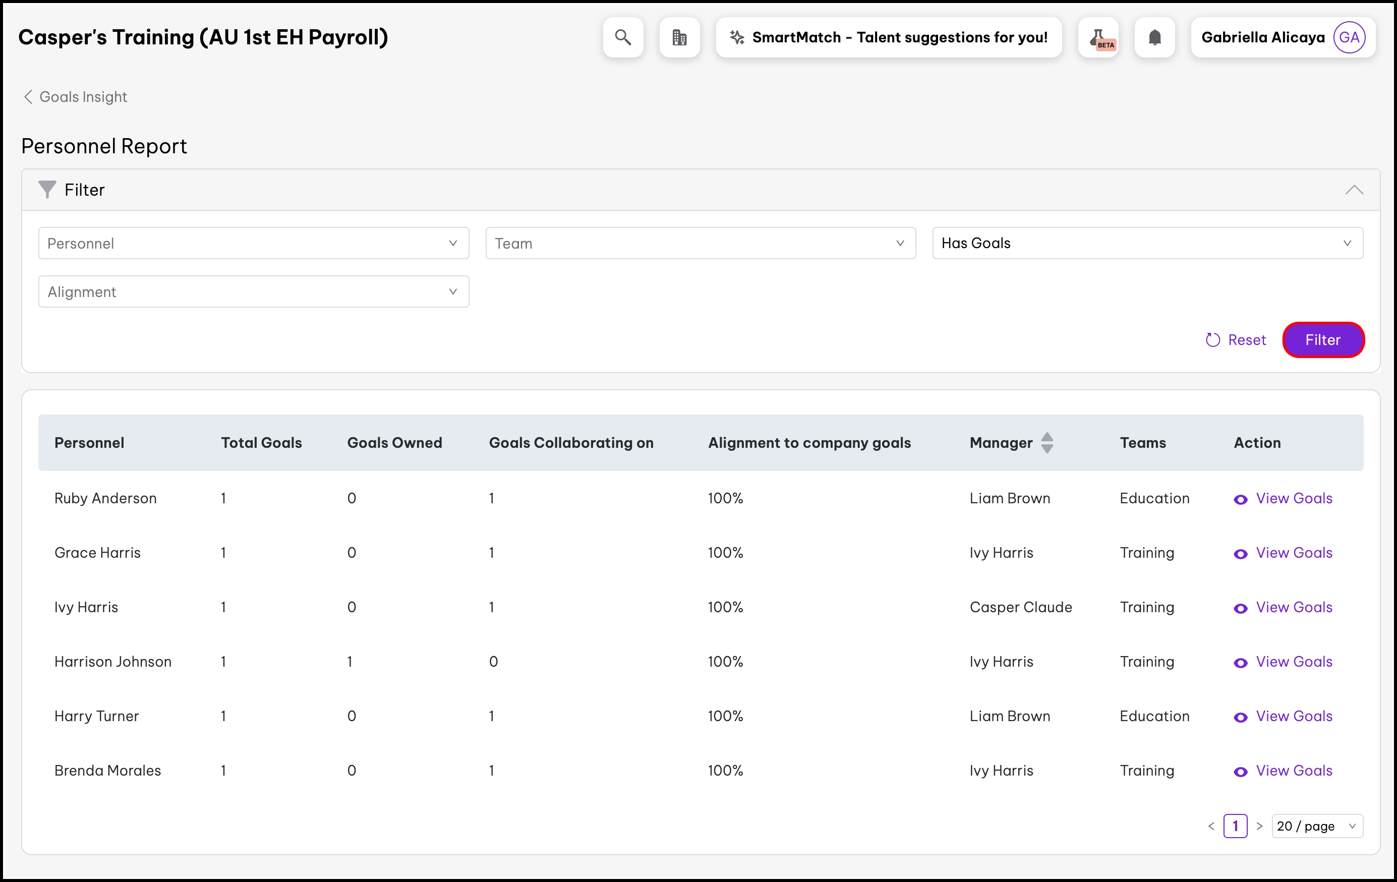Click the beta lab flask icon
This screenshot has width=1397, height=882.
1098,37
